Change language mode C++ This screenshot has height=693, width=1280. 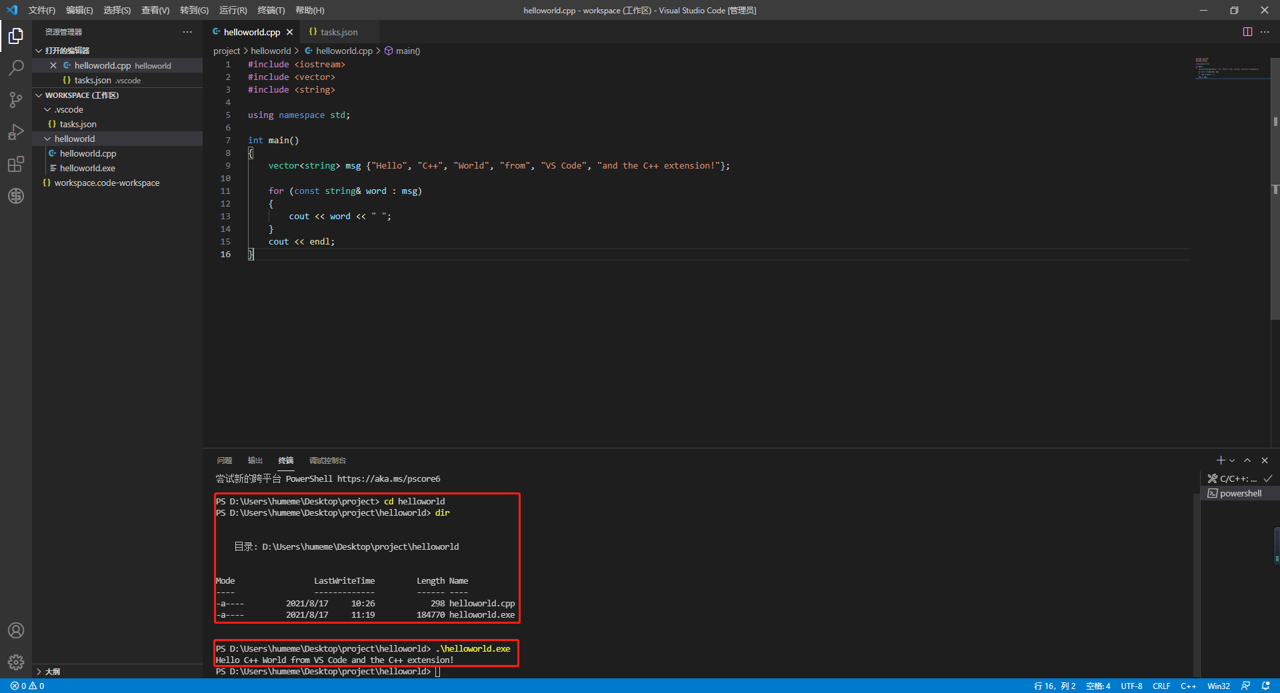tap(1188, 686)
